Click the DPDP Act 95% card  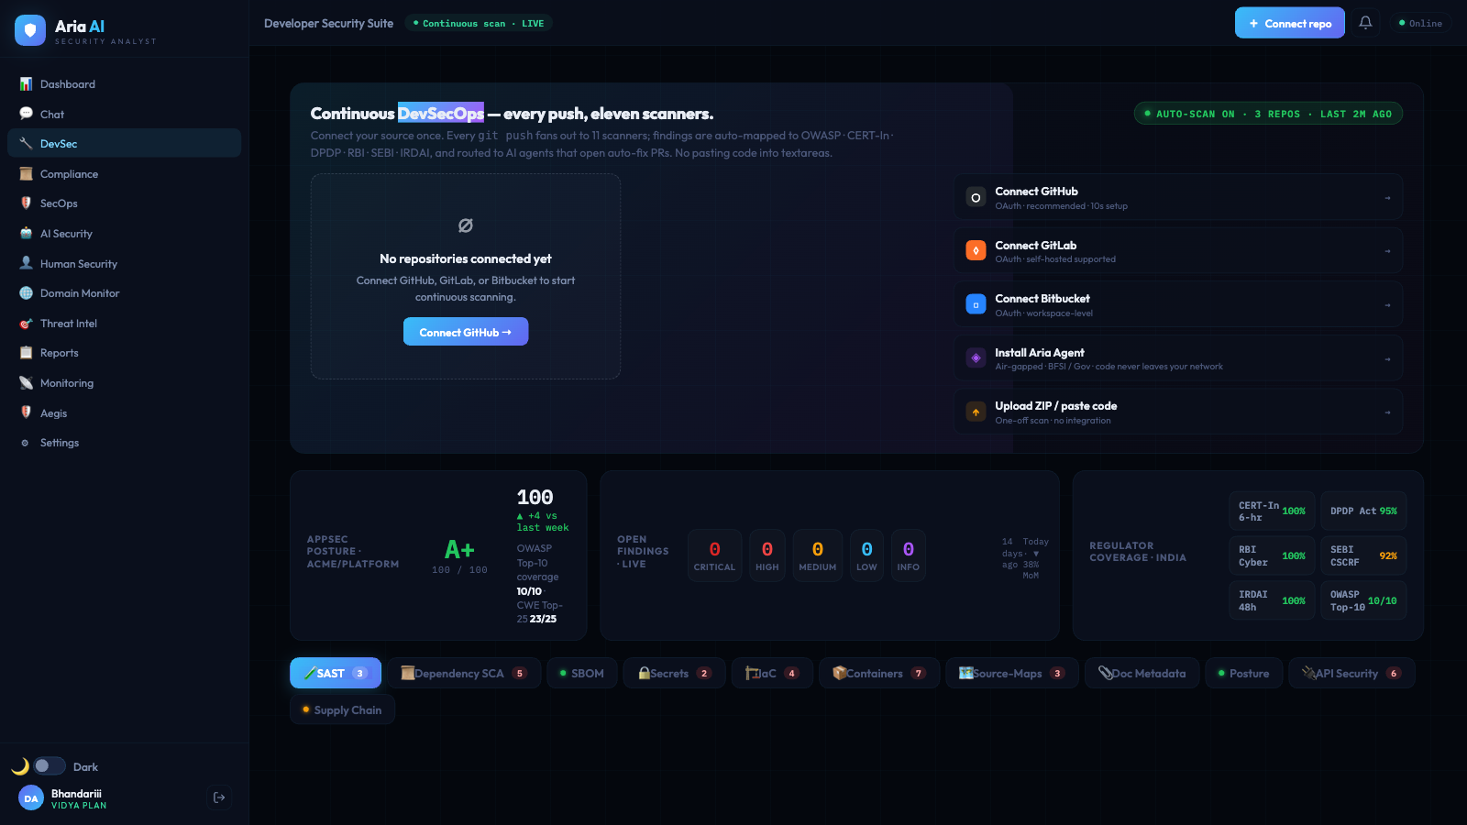1363,511
